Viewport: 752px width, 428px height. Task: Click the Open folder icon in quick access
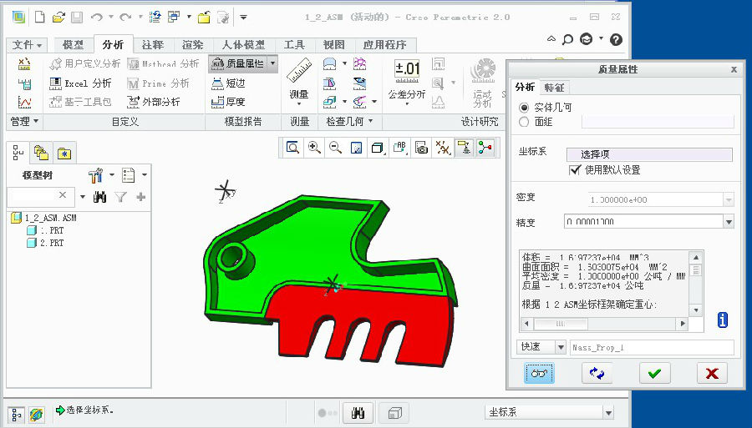(x=58, y=17)
